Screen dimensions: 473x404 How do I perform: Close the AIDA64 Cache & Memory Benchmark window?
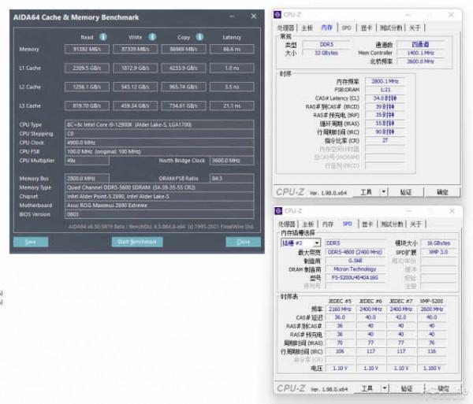(254, 17)
